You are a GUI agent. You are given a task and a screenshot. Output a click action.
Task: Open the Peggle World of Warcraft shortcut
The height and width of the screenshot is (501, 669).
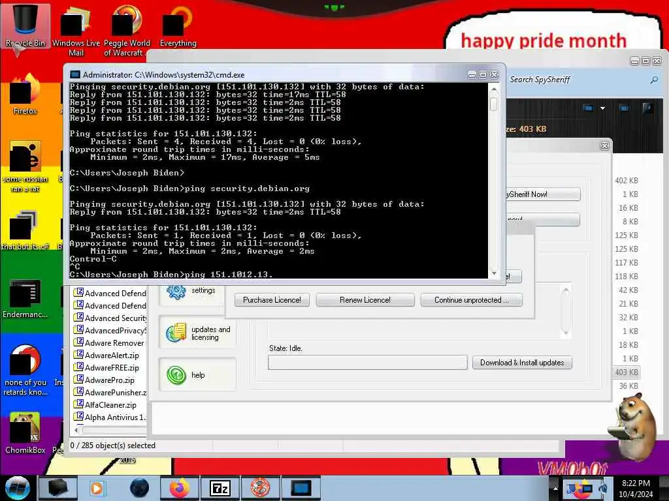(126, 32)
